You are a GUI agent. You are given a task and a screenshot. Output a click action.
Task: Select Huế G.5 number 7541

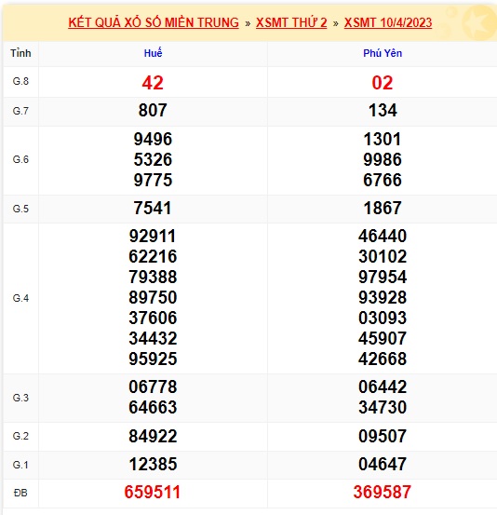tap(153, 209)
